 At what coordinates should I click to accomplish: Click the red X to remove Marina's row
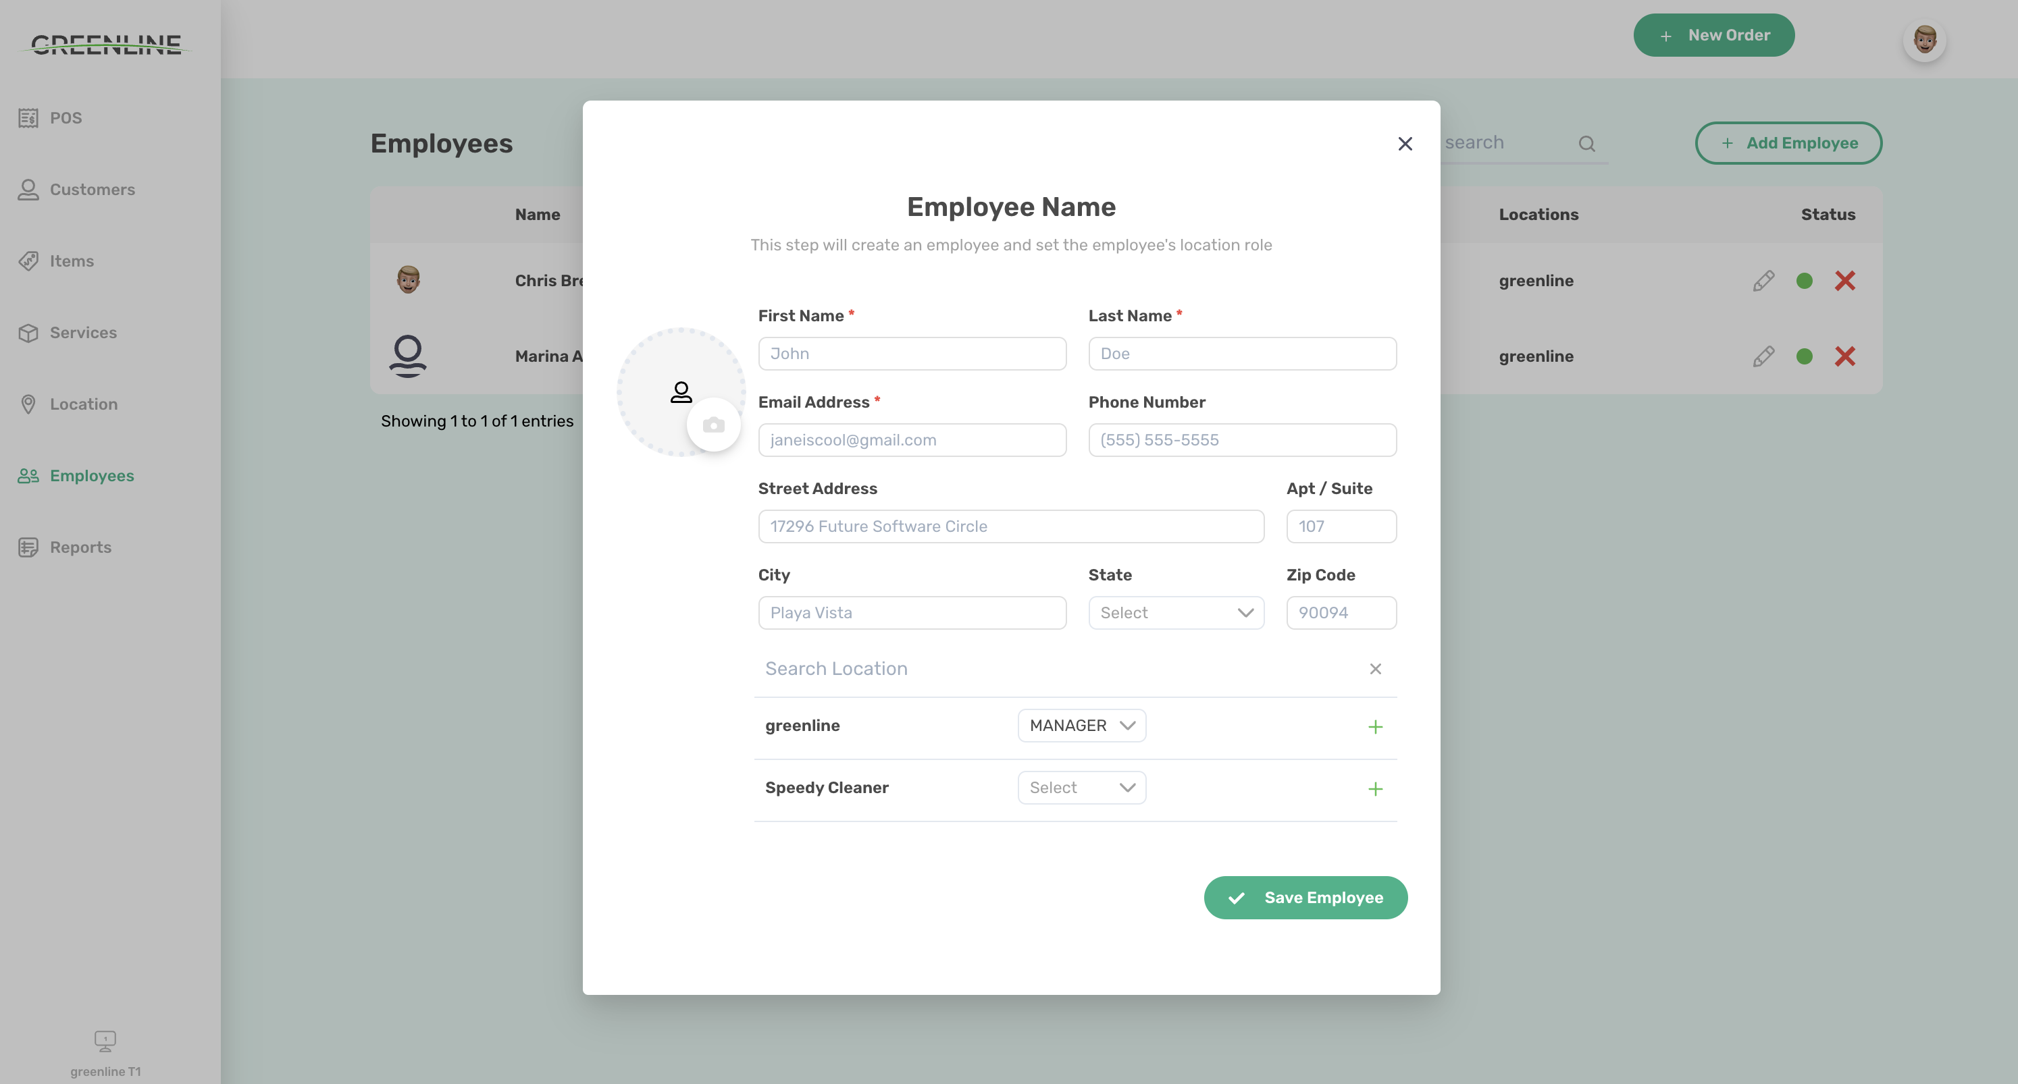(x=1846, y=356)
